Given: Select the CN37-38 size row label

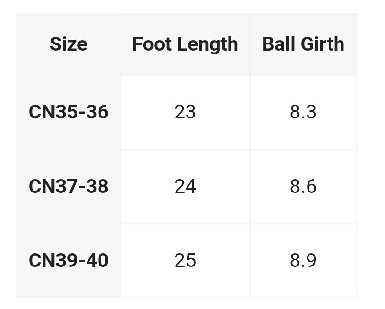Looking at the screenshot, I should click(68, 186).
